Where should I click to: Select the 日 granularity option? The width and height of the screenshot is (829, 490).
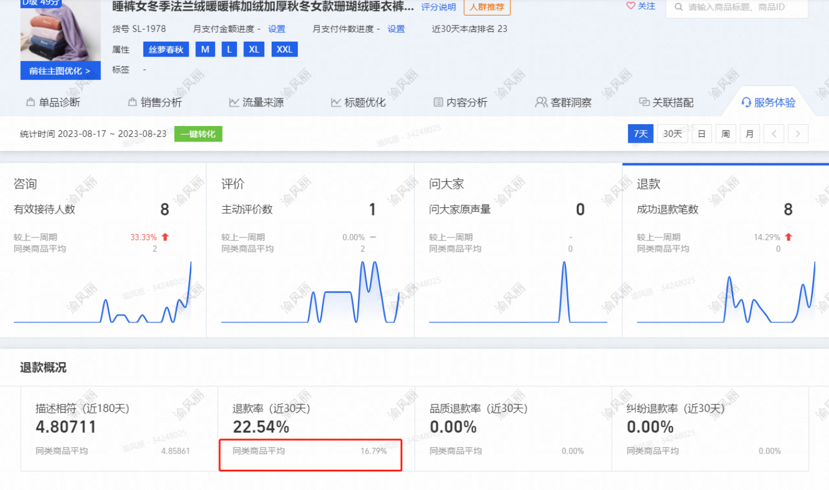701,133
